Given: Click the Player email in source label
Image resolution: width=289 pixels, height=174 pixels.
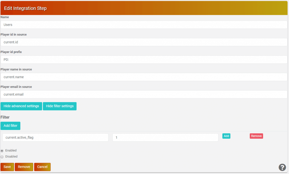Looking at the screenshot, I should pyautogui.click(x=16, y=87).
